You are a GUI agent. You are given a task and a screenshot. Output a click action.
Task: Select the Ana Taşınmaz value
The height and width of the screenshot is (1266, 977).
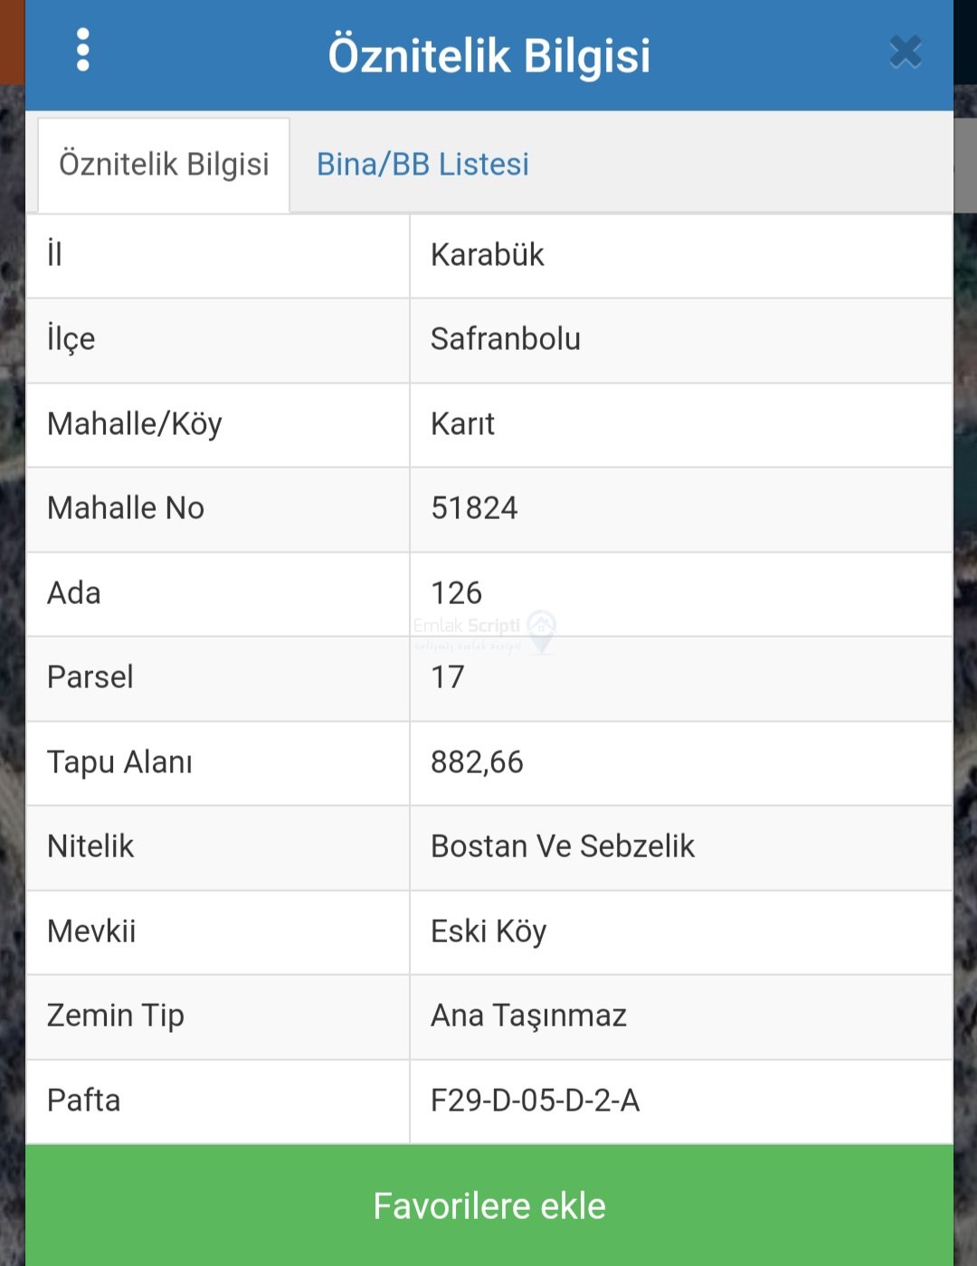pos(528,1016)
